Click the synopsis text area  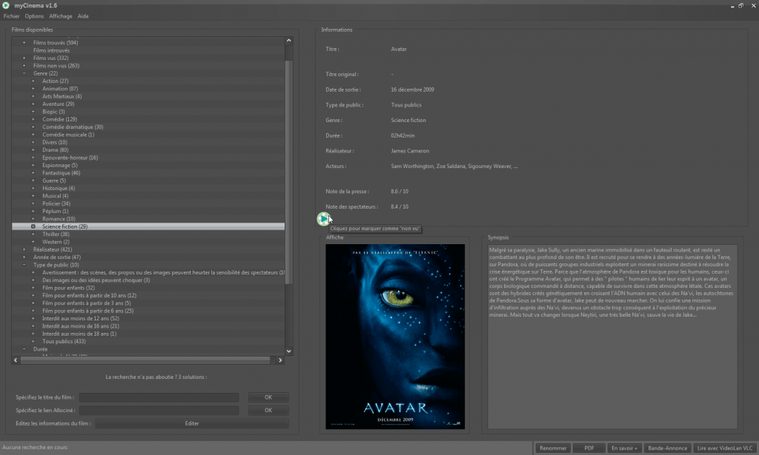tap(612, 337)
